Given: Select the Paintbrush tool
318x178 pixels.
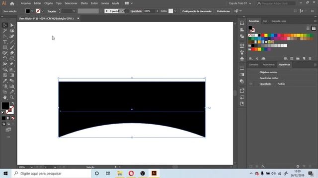Looking at the screenshot, I should (12, 47).
